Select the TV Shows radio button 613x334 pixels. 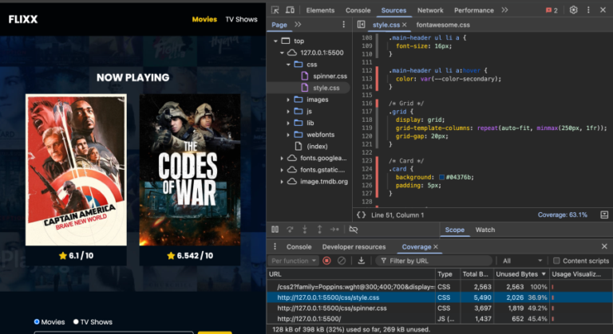click(x=76, y=322)
